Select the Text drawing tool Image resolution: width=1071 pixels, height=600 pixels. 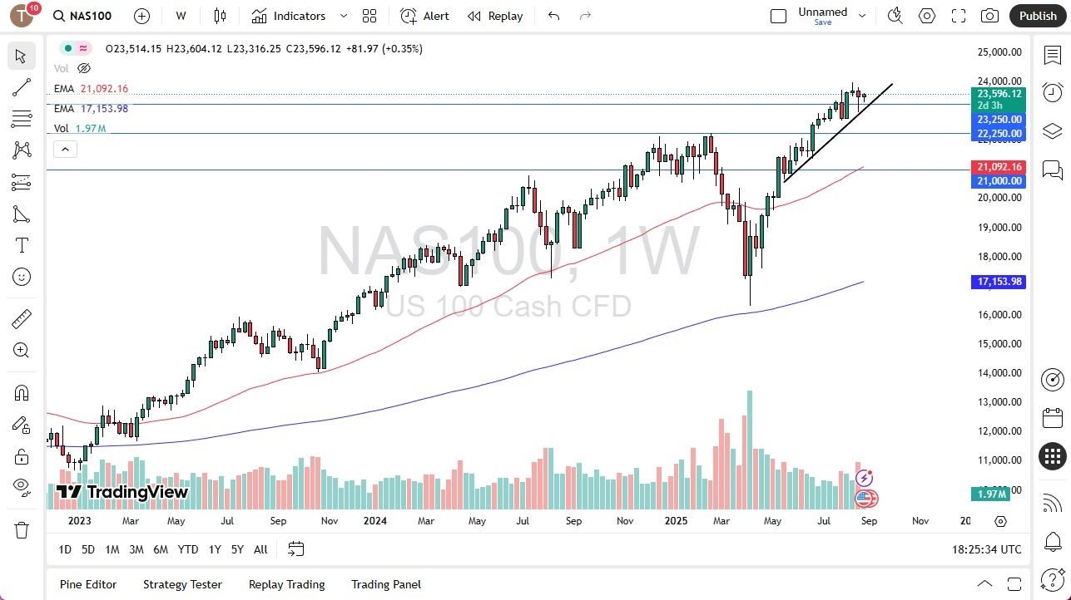21,245
